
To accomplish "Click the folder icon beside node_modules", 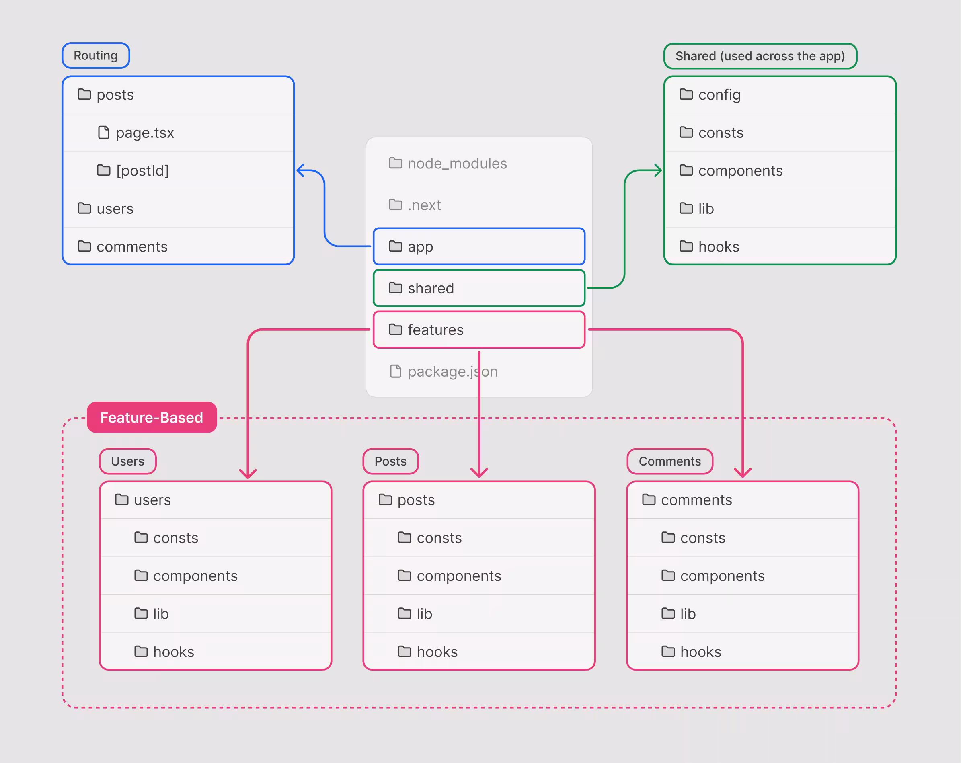I will click(x=395, y=163).
